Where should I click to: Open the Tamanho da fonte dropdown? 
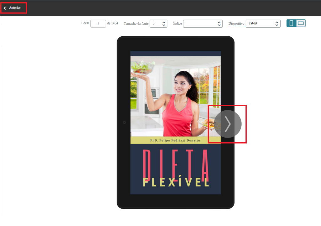158,24
